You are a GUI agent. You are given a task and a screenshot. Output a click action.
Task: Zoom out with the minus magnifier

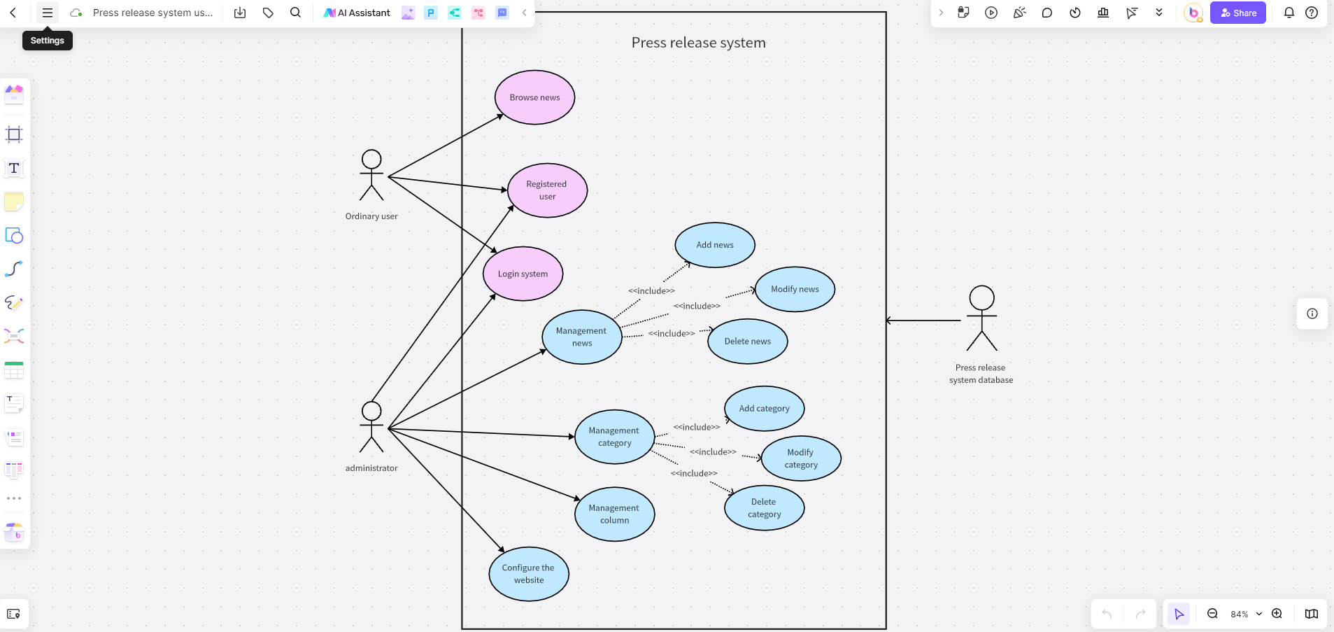pyautogui.click(x=1212, y=614)
